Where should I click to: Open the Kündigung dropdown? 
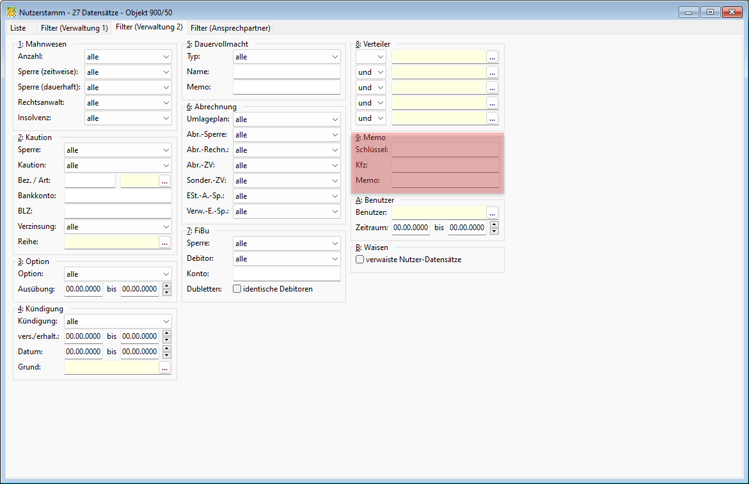118,321
